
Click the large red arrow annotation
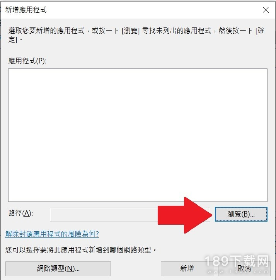(x=185, y=215)
